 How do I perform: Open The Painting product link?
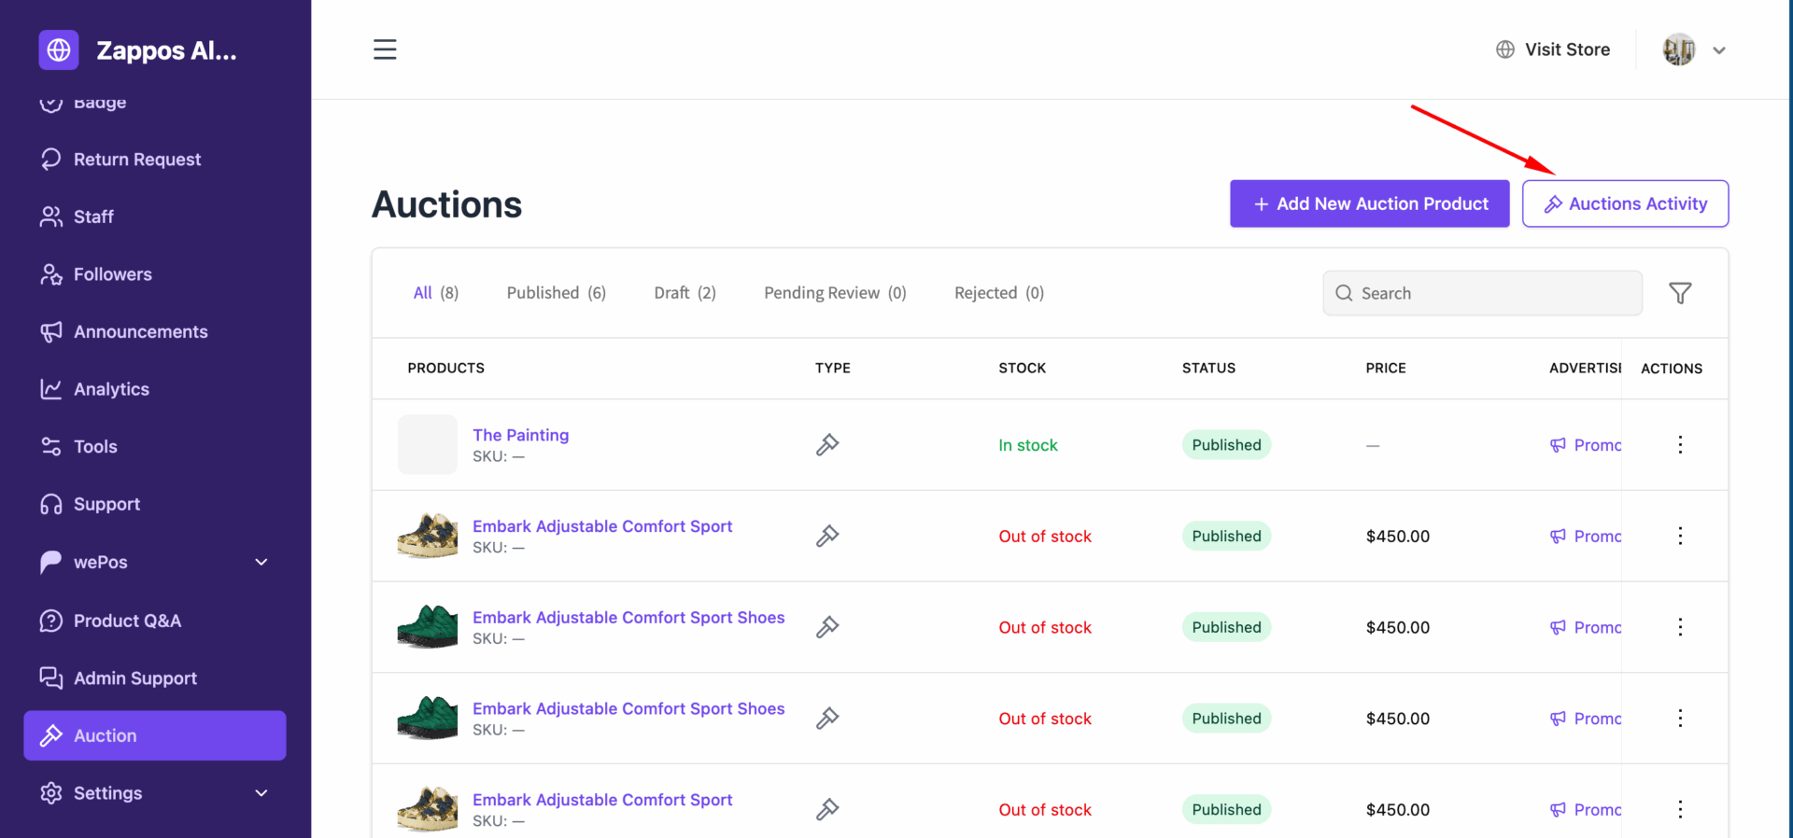520,435
